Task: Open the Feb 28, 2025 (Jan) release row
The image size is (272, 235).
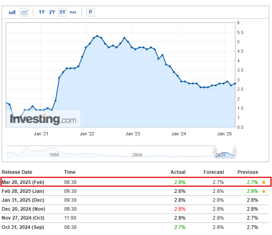Action: (x=135, y=191)
